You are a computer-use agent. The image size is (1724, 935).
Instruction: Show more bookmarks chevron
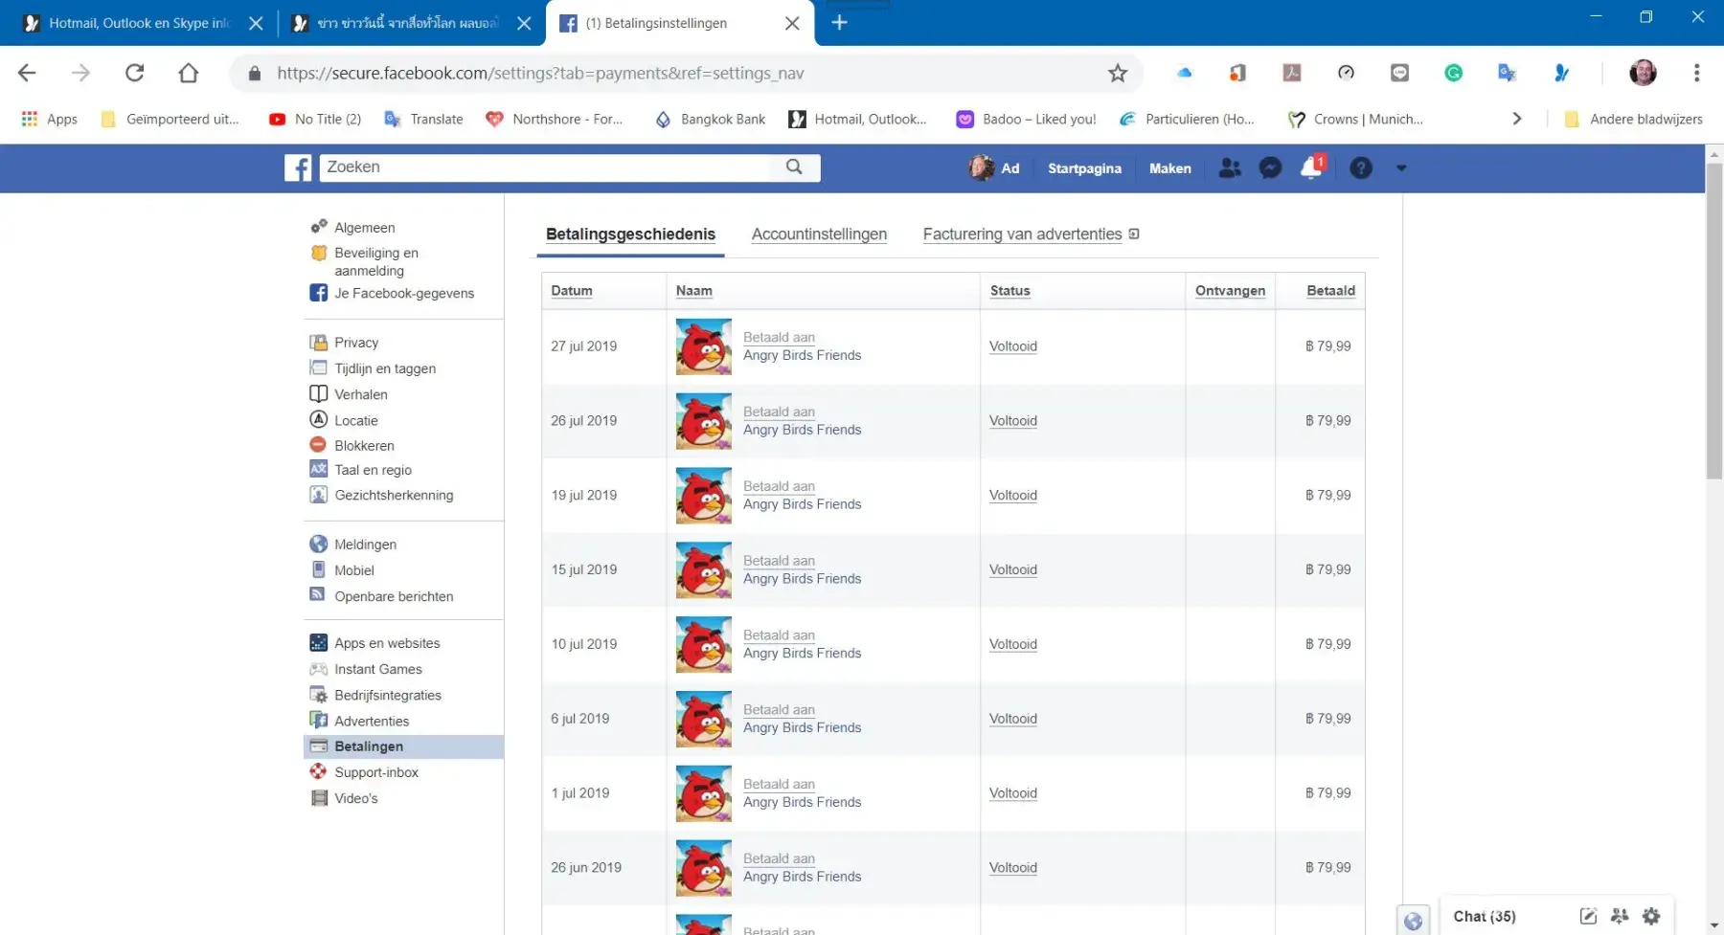(x=1516, y=119)
